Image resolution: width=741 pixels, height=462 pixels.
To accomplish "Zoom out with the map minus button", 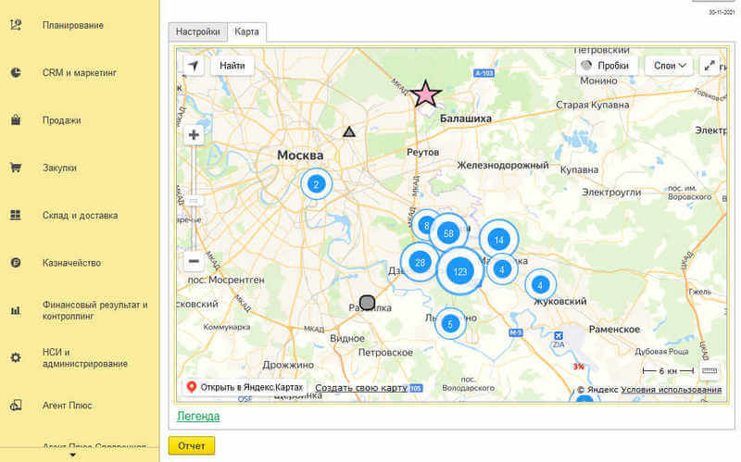I will click(194, 261).
